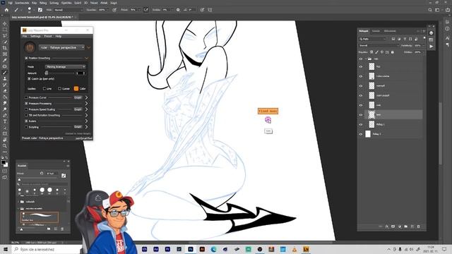Toggle pressure for opacity icon

(114, 10)
